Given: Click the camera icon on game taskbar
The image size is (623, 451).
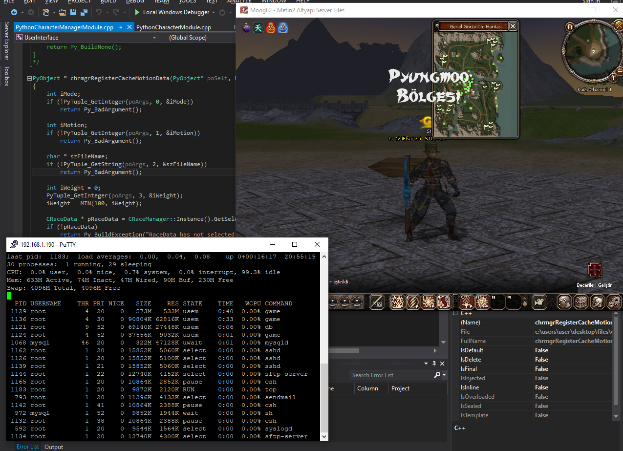Looking at the screenshot, I should tap(539, 302).
